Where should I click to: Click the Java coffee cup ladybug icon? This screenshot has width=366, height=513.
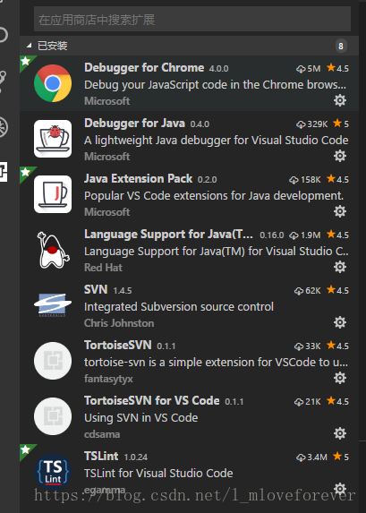click(53, 139)
